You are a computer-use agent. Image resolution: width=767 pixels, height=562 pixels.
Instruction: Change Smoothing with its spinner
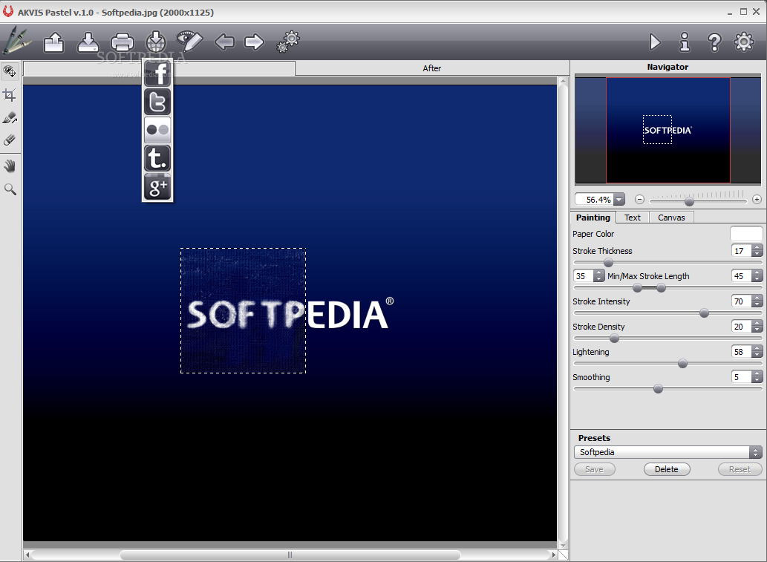757,377
